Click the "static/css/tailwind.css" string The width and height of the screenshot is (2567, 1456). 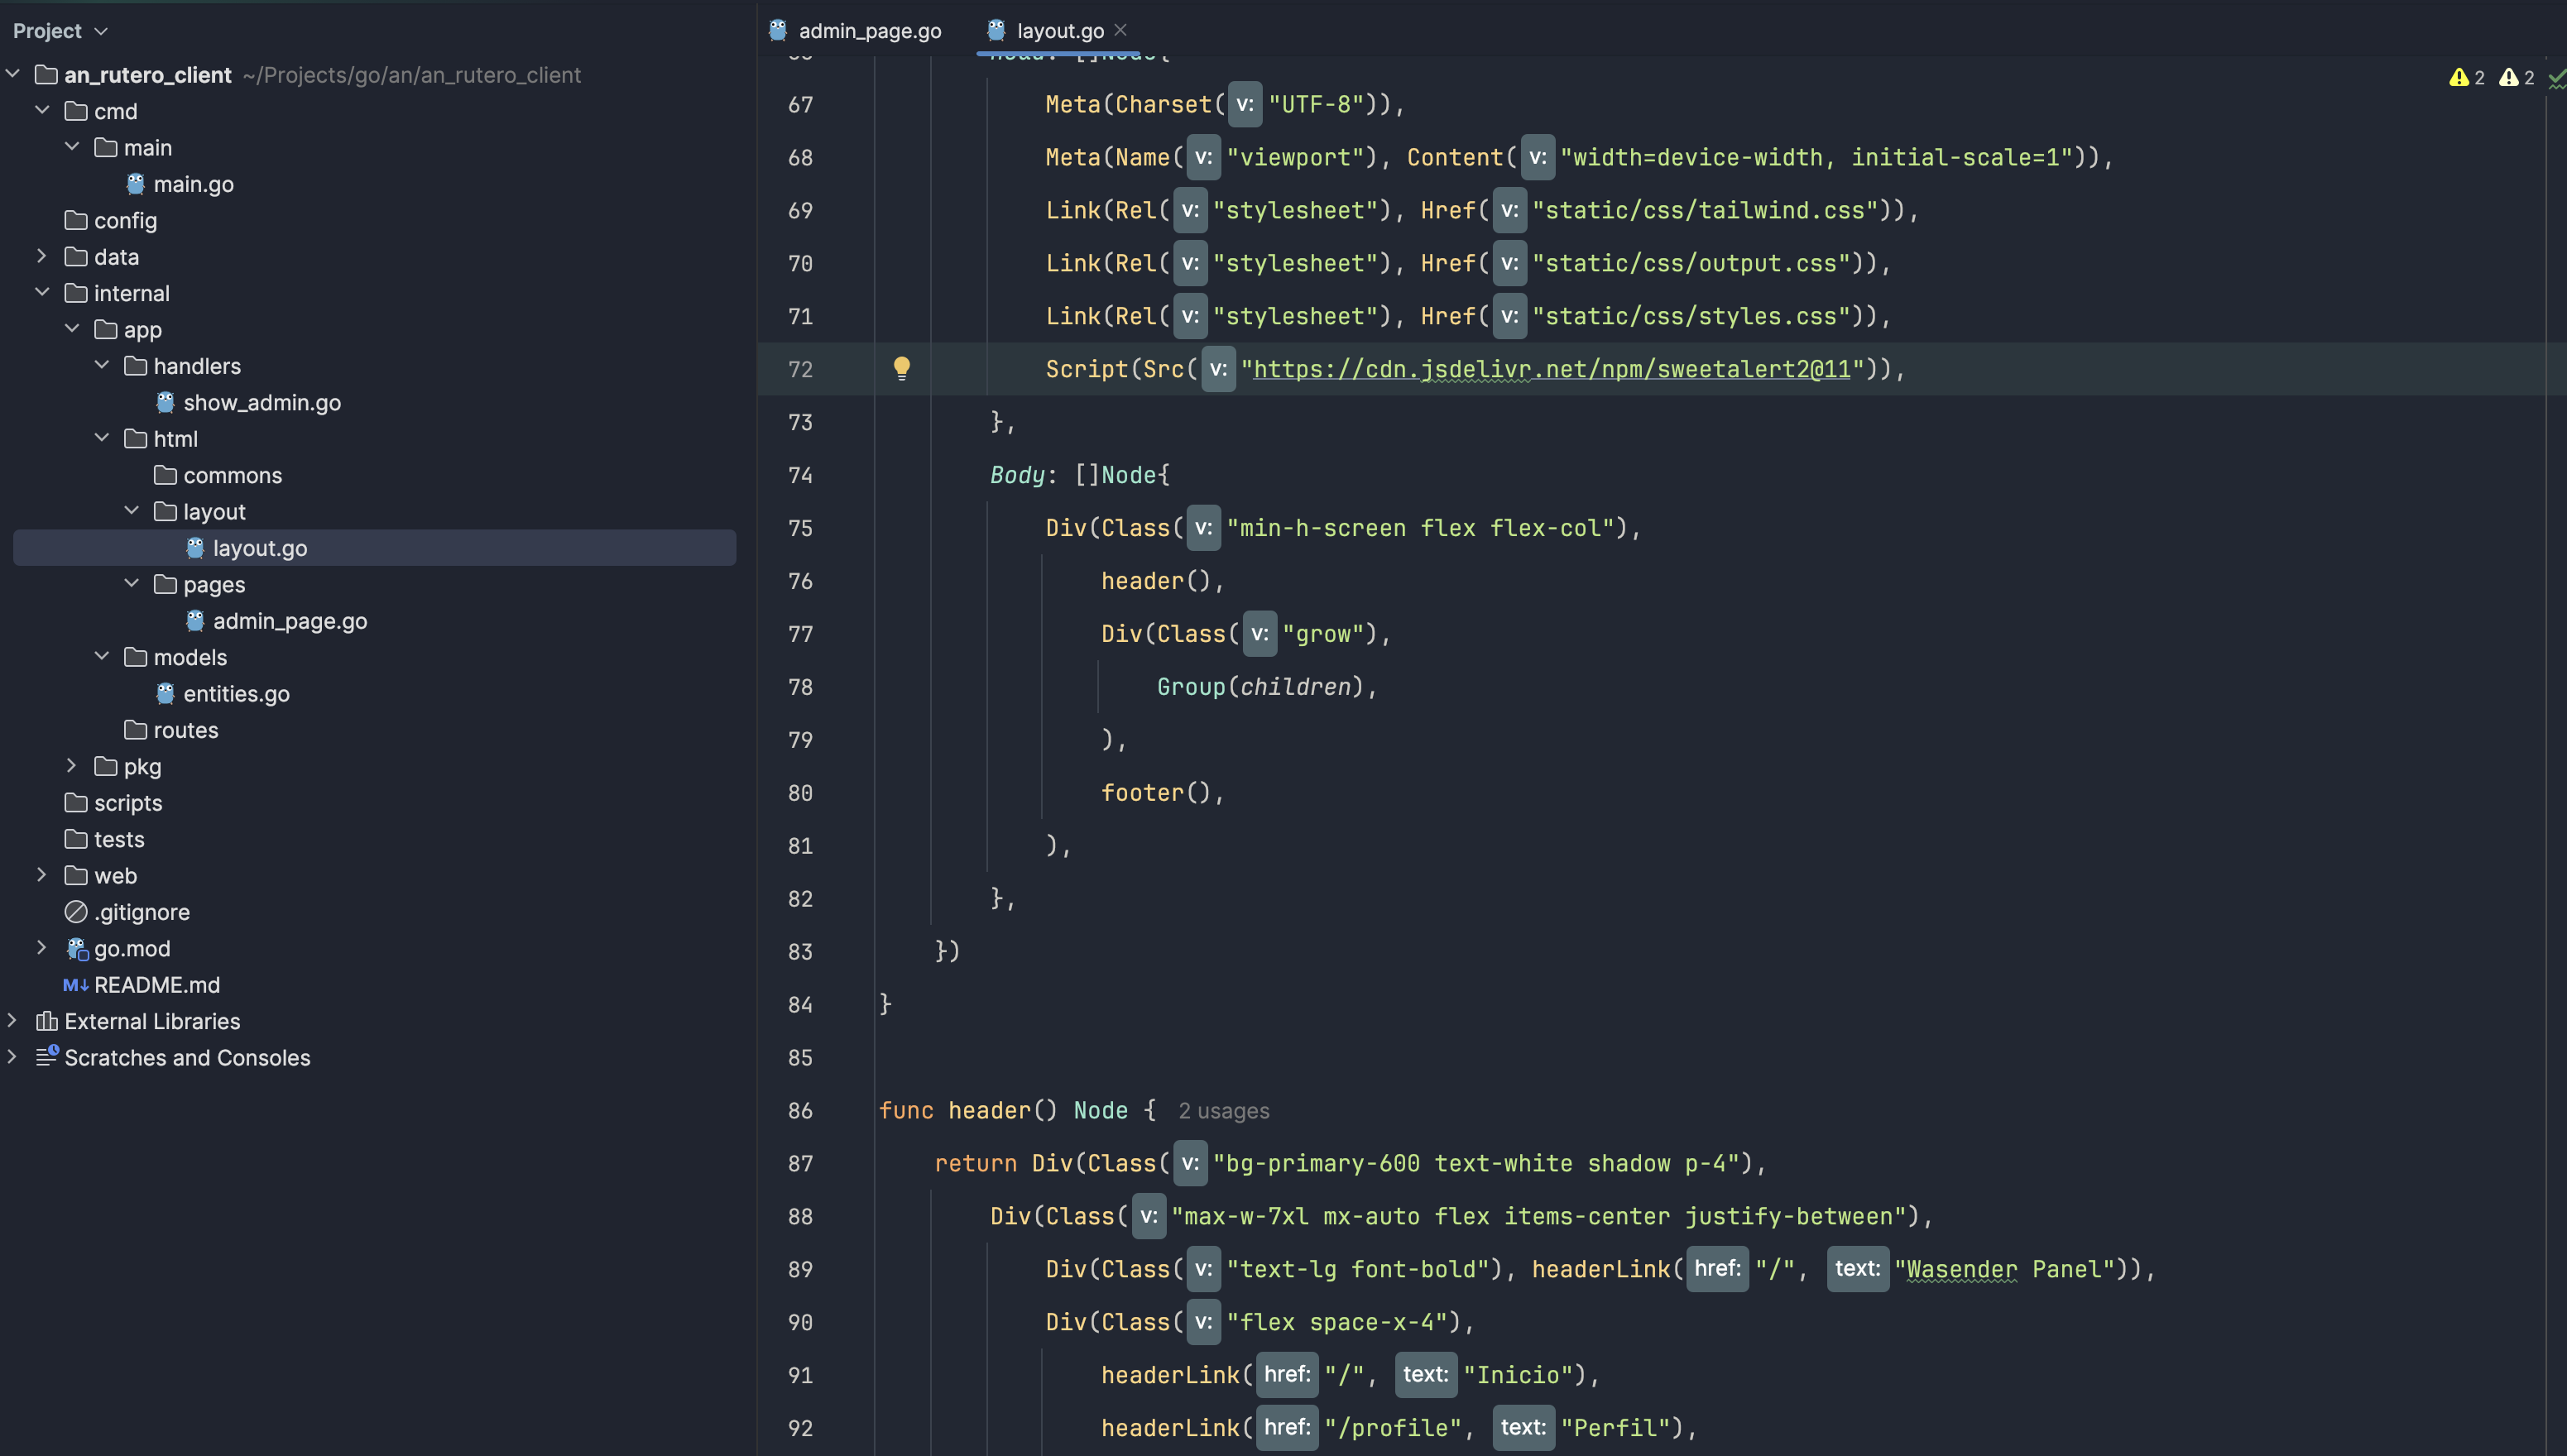1705,210
